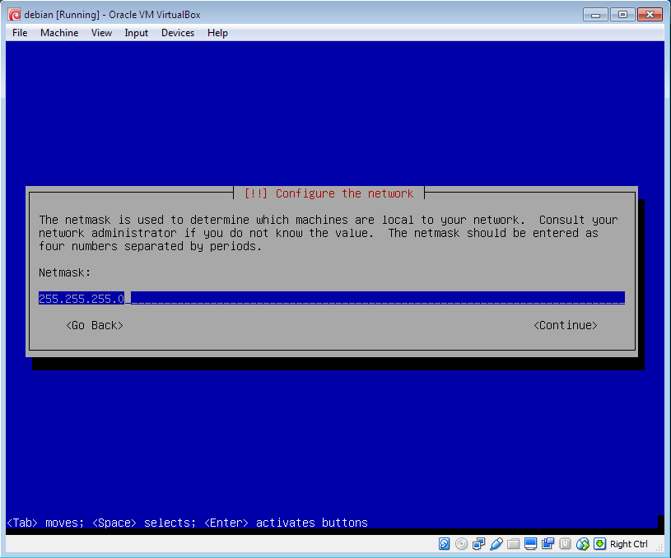The height and width of the screenshot is (558, 671).
Task: Open the File menu
Action: pyautogui.click(x=20, y=33)
